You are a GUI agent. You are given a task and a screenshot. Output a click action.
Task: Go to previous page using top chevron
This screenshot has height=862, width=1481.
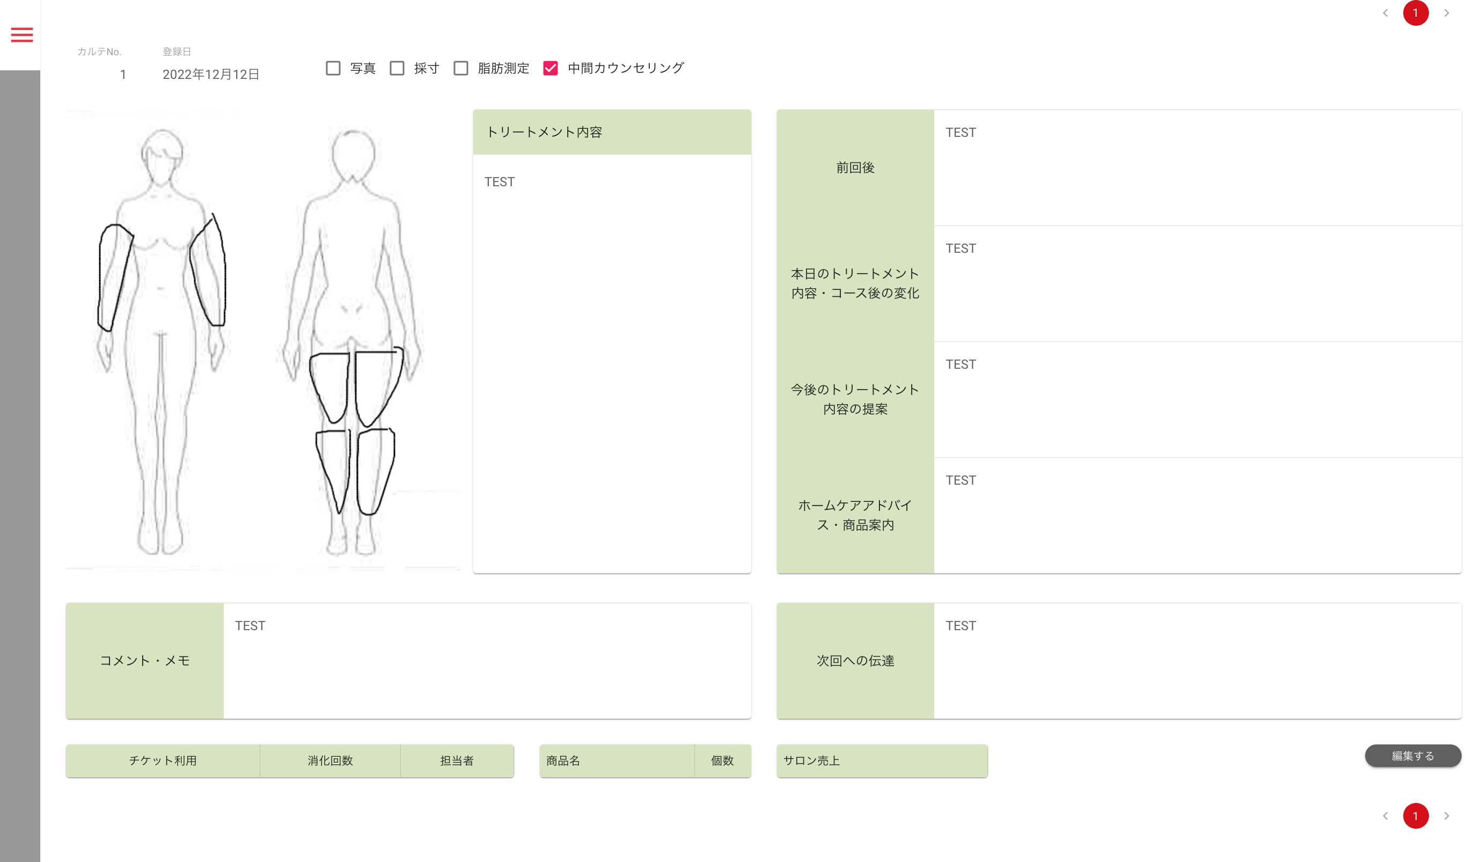1385,13
